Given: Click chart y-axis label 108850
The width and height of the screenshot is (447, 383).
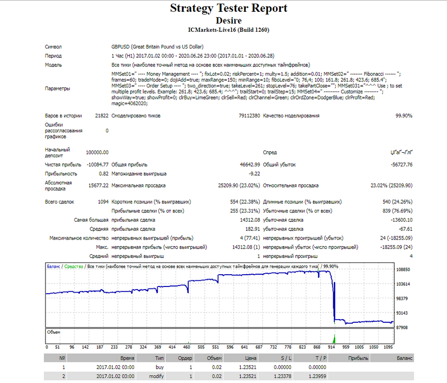Looking at the screenshot, I should [x=403, y=270].
